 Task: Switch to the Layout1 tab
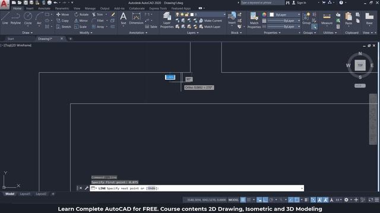(x=25, y=193)
